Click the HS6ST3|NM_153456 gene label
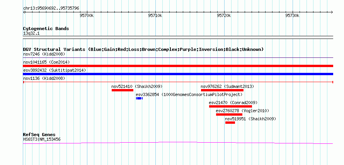The width and height of the screenshot is (344, 165). 42,139
